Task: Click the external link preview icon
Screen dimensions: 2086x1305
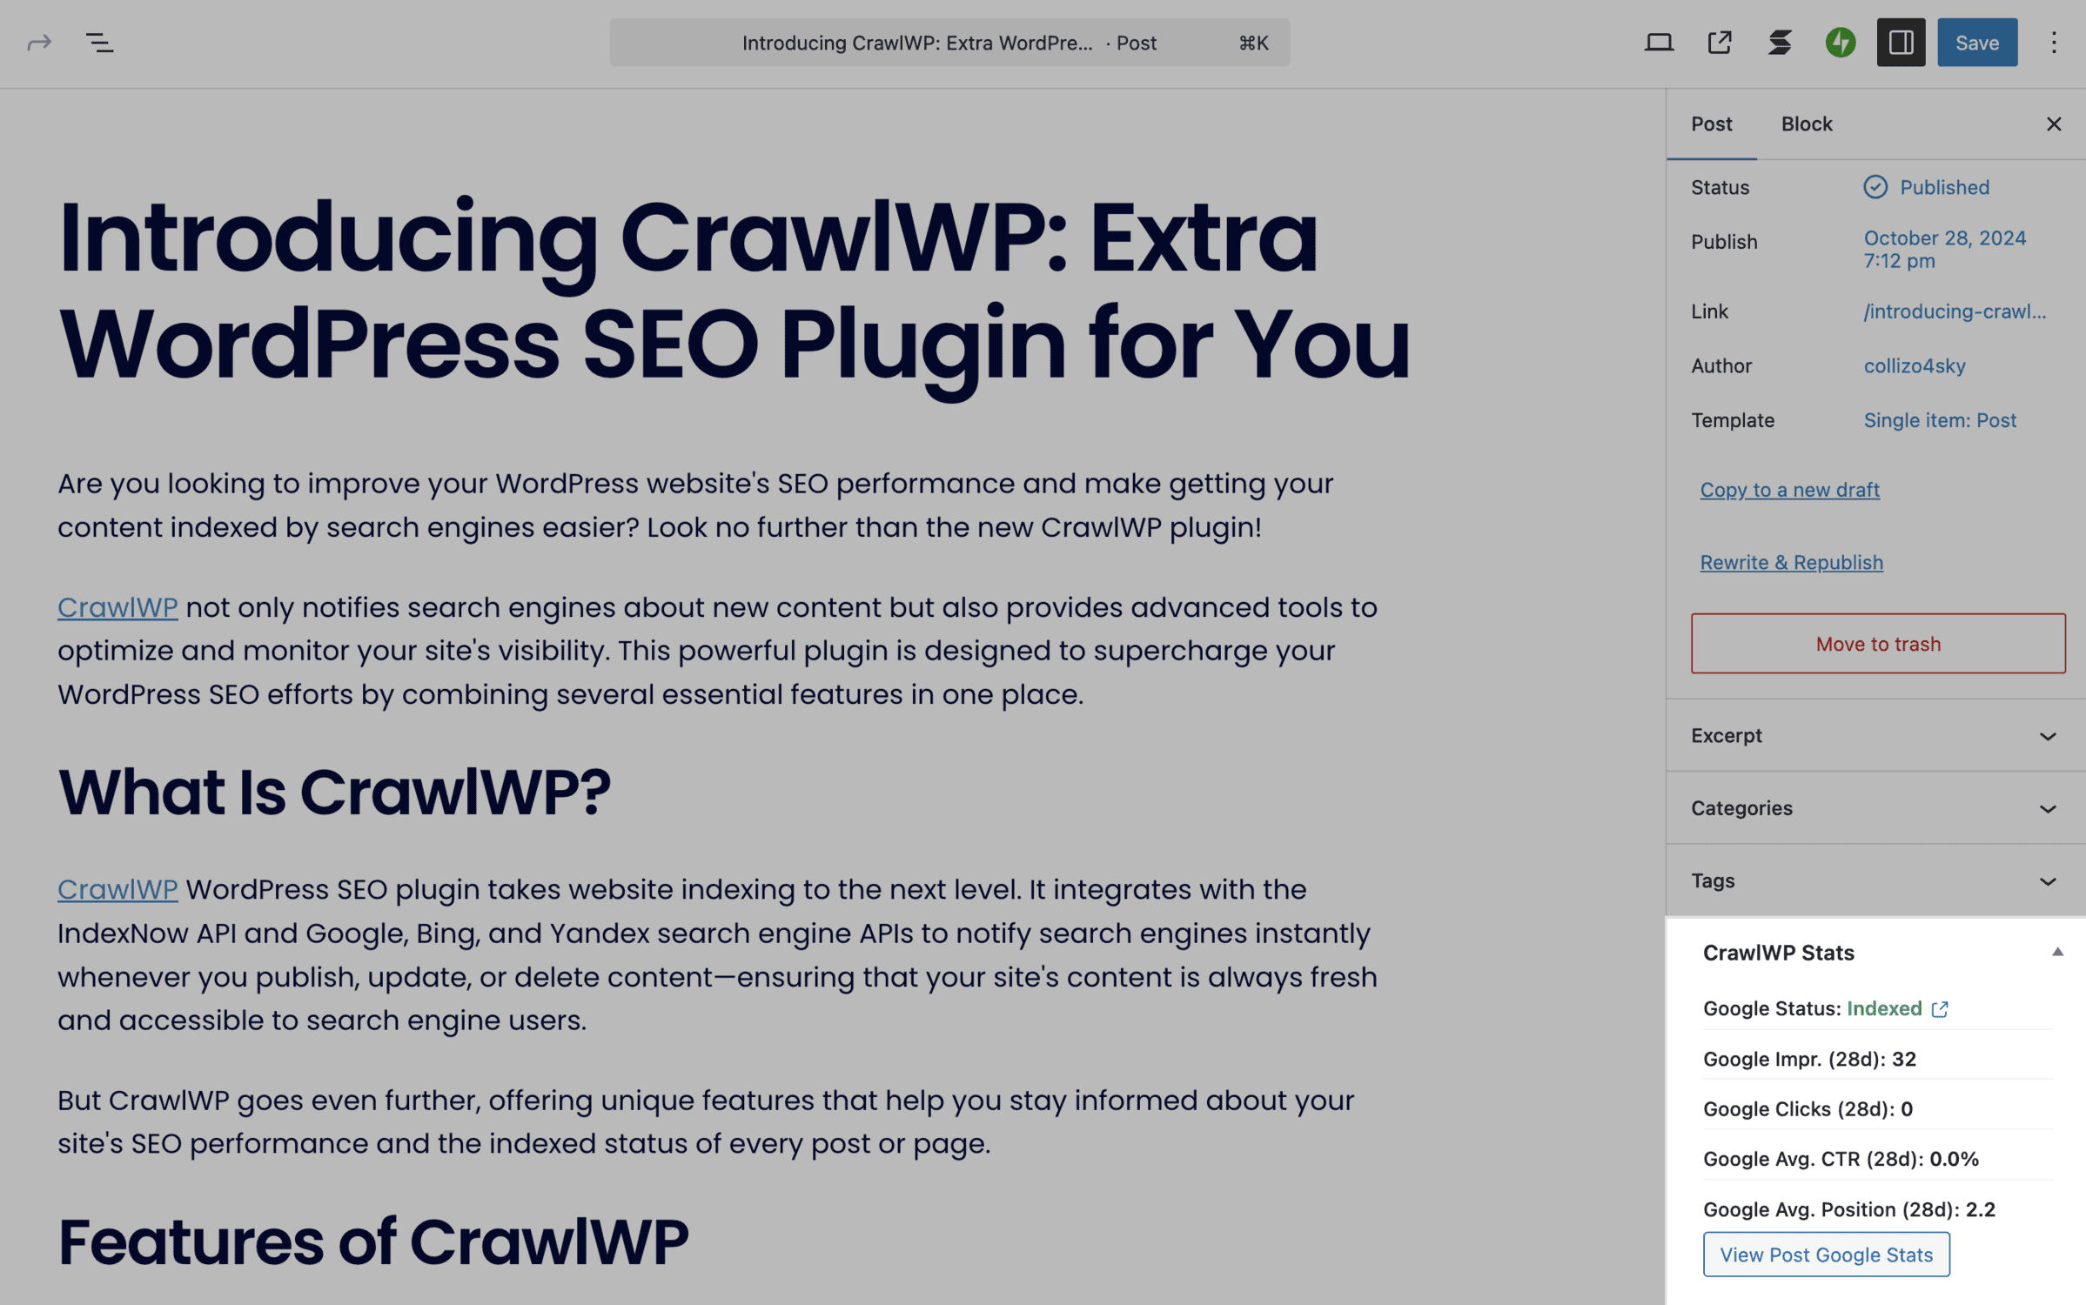Action: [1720, 42]
